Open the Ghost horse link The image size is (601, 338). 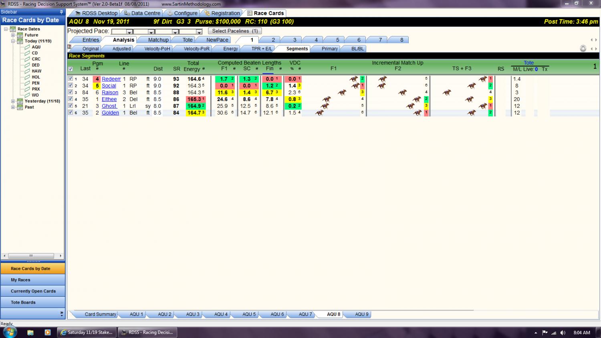[x=109, y=106]
